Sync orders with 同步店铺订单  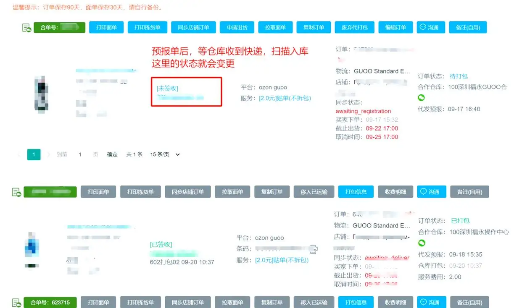tap(193, 27)
